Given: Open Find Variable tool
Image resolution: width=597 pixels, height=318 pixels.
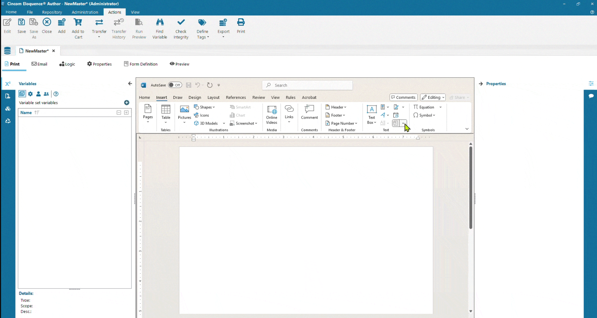Looking at the screenshot, I should click(160, 23).
